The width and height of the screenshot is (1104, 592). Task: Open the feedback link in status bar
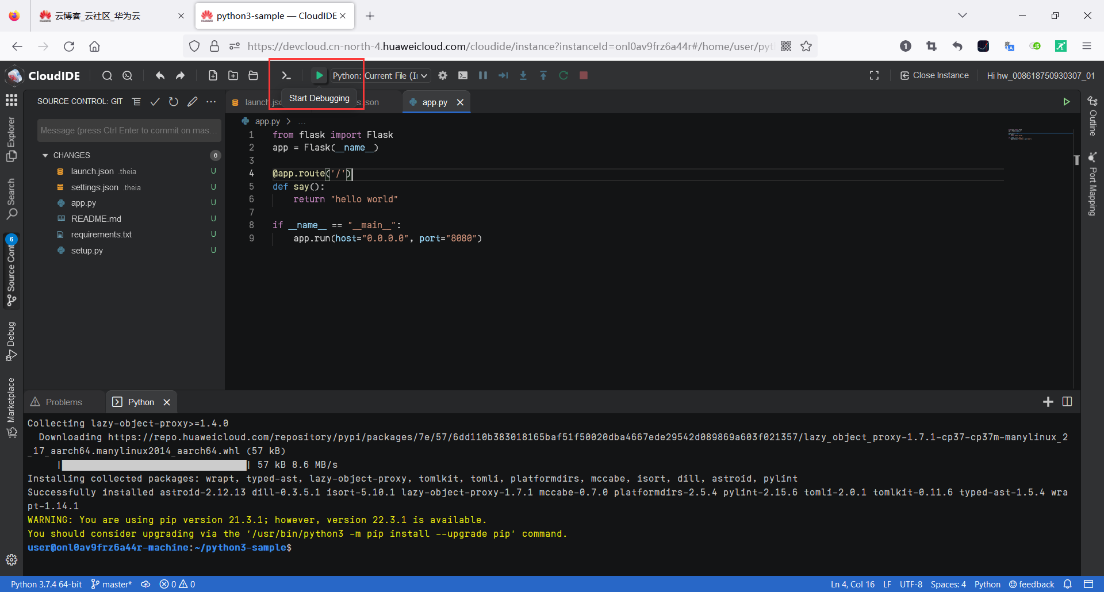(1032, 584)
